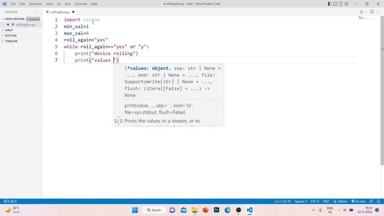Click the unsaved dot on rollingdice.py tab
Screen dimensions: 384x216
point(73,12)
